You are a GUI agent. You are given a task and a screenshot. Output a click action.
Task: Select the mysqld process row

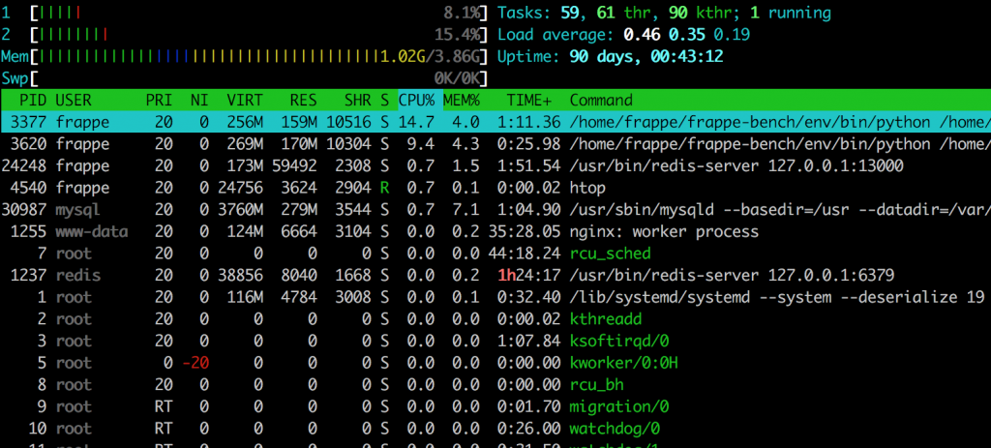(495, 210)
